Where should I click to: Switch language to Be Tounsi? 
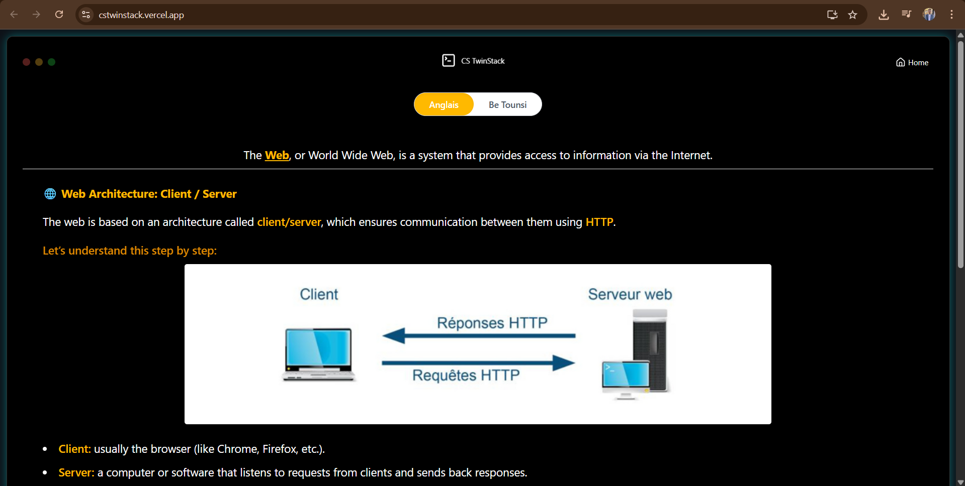[507, 104]
